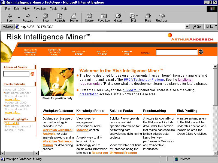The image size is (218, 163).
Task: Click the welcome photo of woman at laptop
Action: [57, 82]
